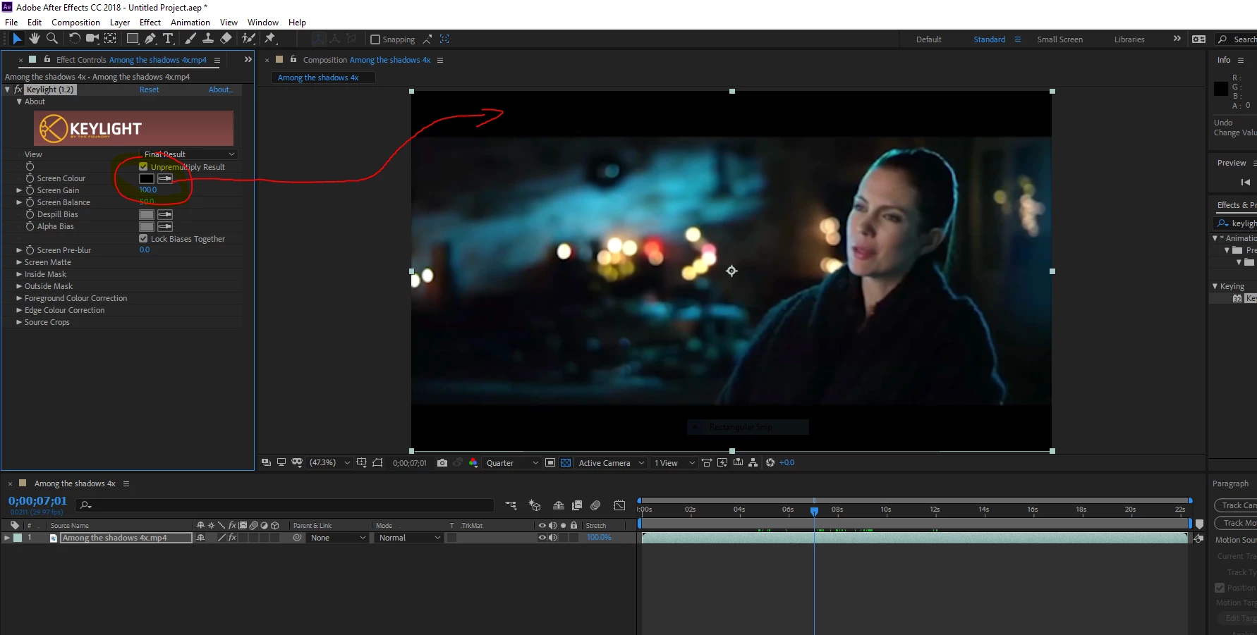This screenshot has height=635, width=1257.
Task: Open the File menu
Action: [x=11, y=23]
